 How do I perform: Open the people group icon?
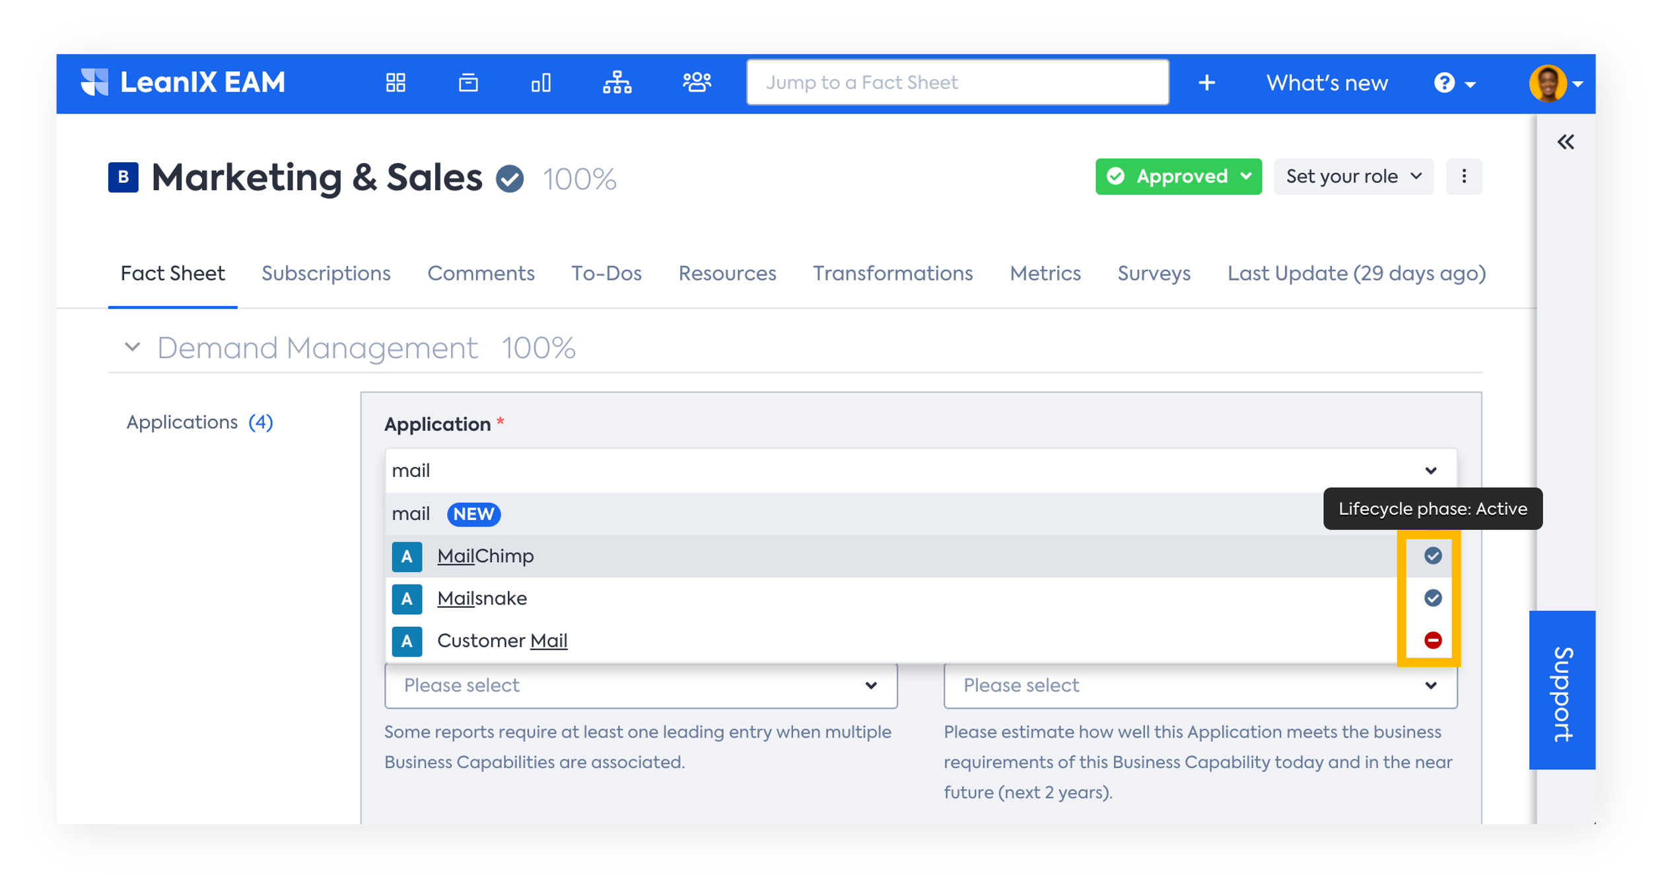pos(697,82)
